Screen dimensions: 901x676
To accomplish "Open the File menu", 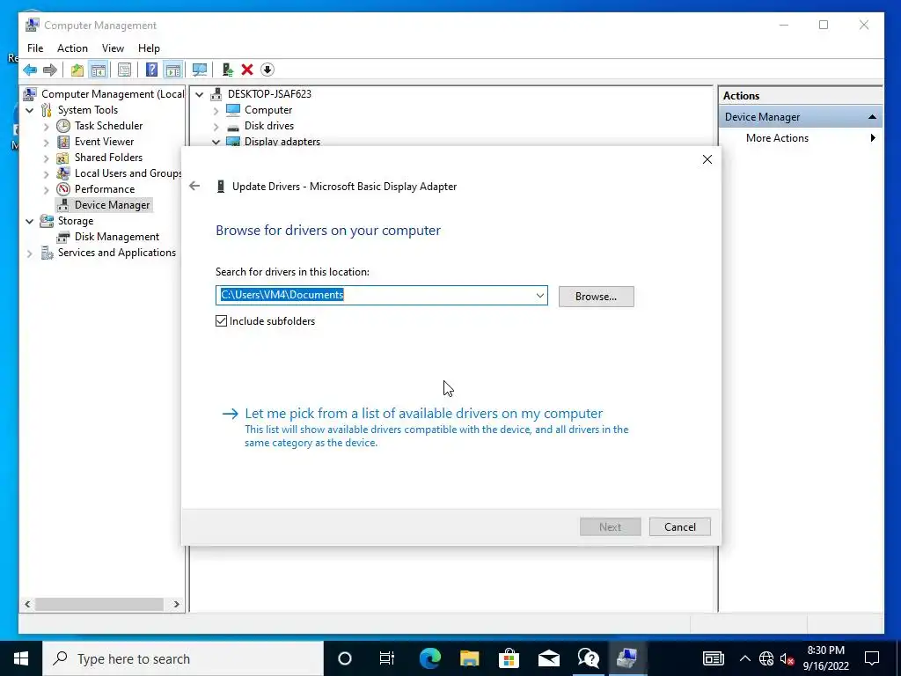I will tap(35, 48).
